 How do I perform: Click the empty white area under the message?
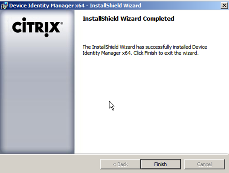(151, 102)
